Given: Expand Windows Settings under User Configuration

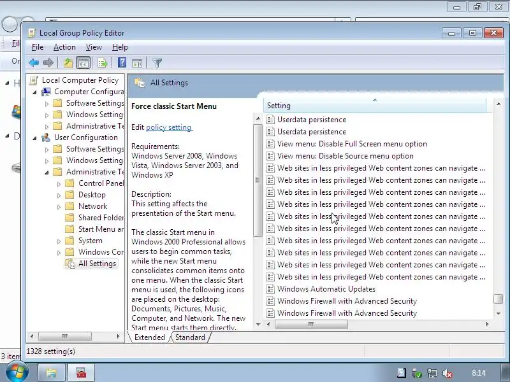Looking at the screenshot, I should point(47,161).
